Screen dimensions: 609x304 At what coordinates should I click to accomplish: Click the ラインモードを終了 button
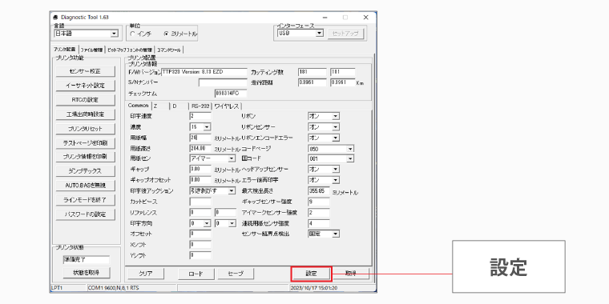86,200
